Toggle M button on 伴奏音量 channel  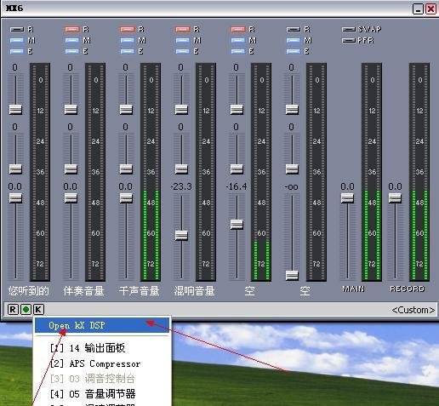click(x=72, y=40)
